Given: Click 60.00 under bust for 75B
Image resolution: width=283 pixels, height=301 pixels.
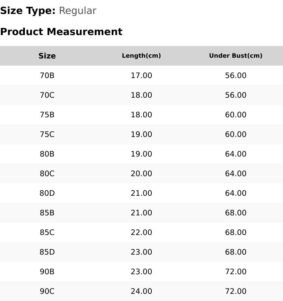Looking at the screenshot, I should (235, 115).
